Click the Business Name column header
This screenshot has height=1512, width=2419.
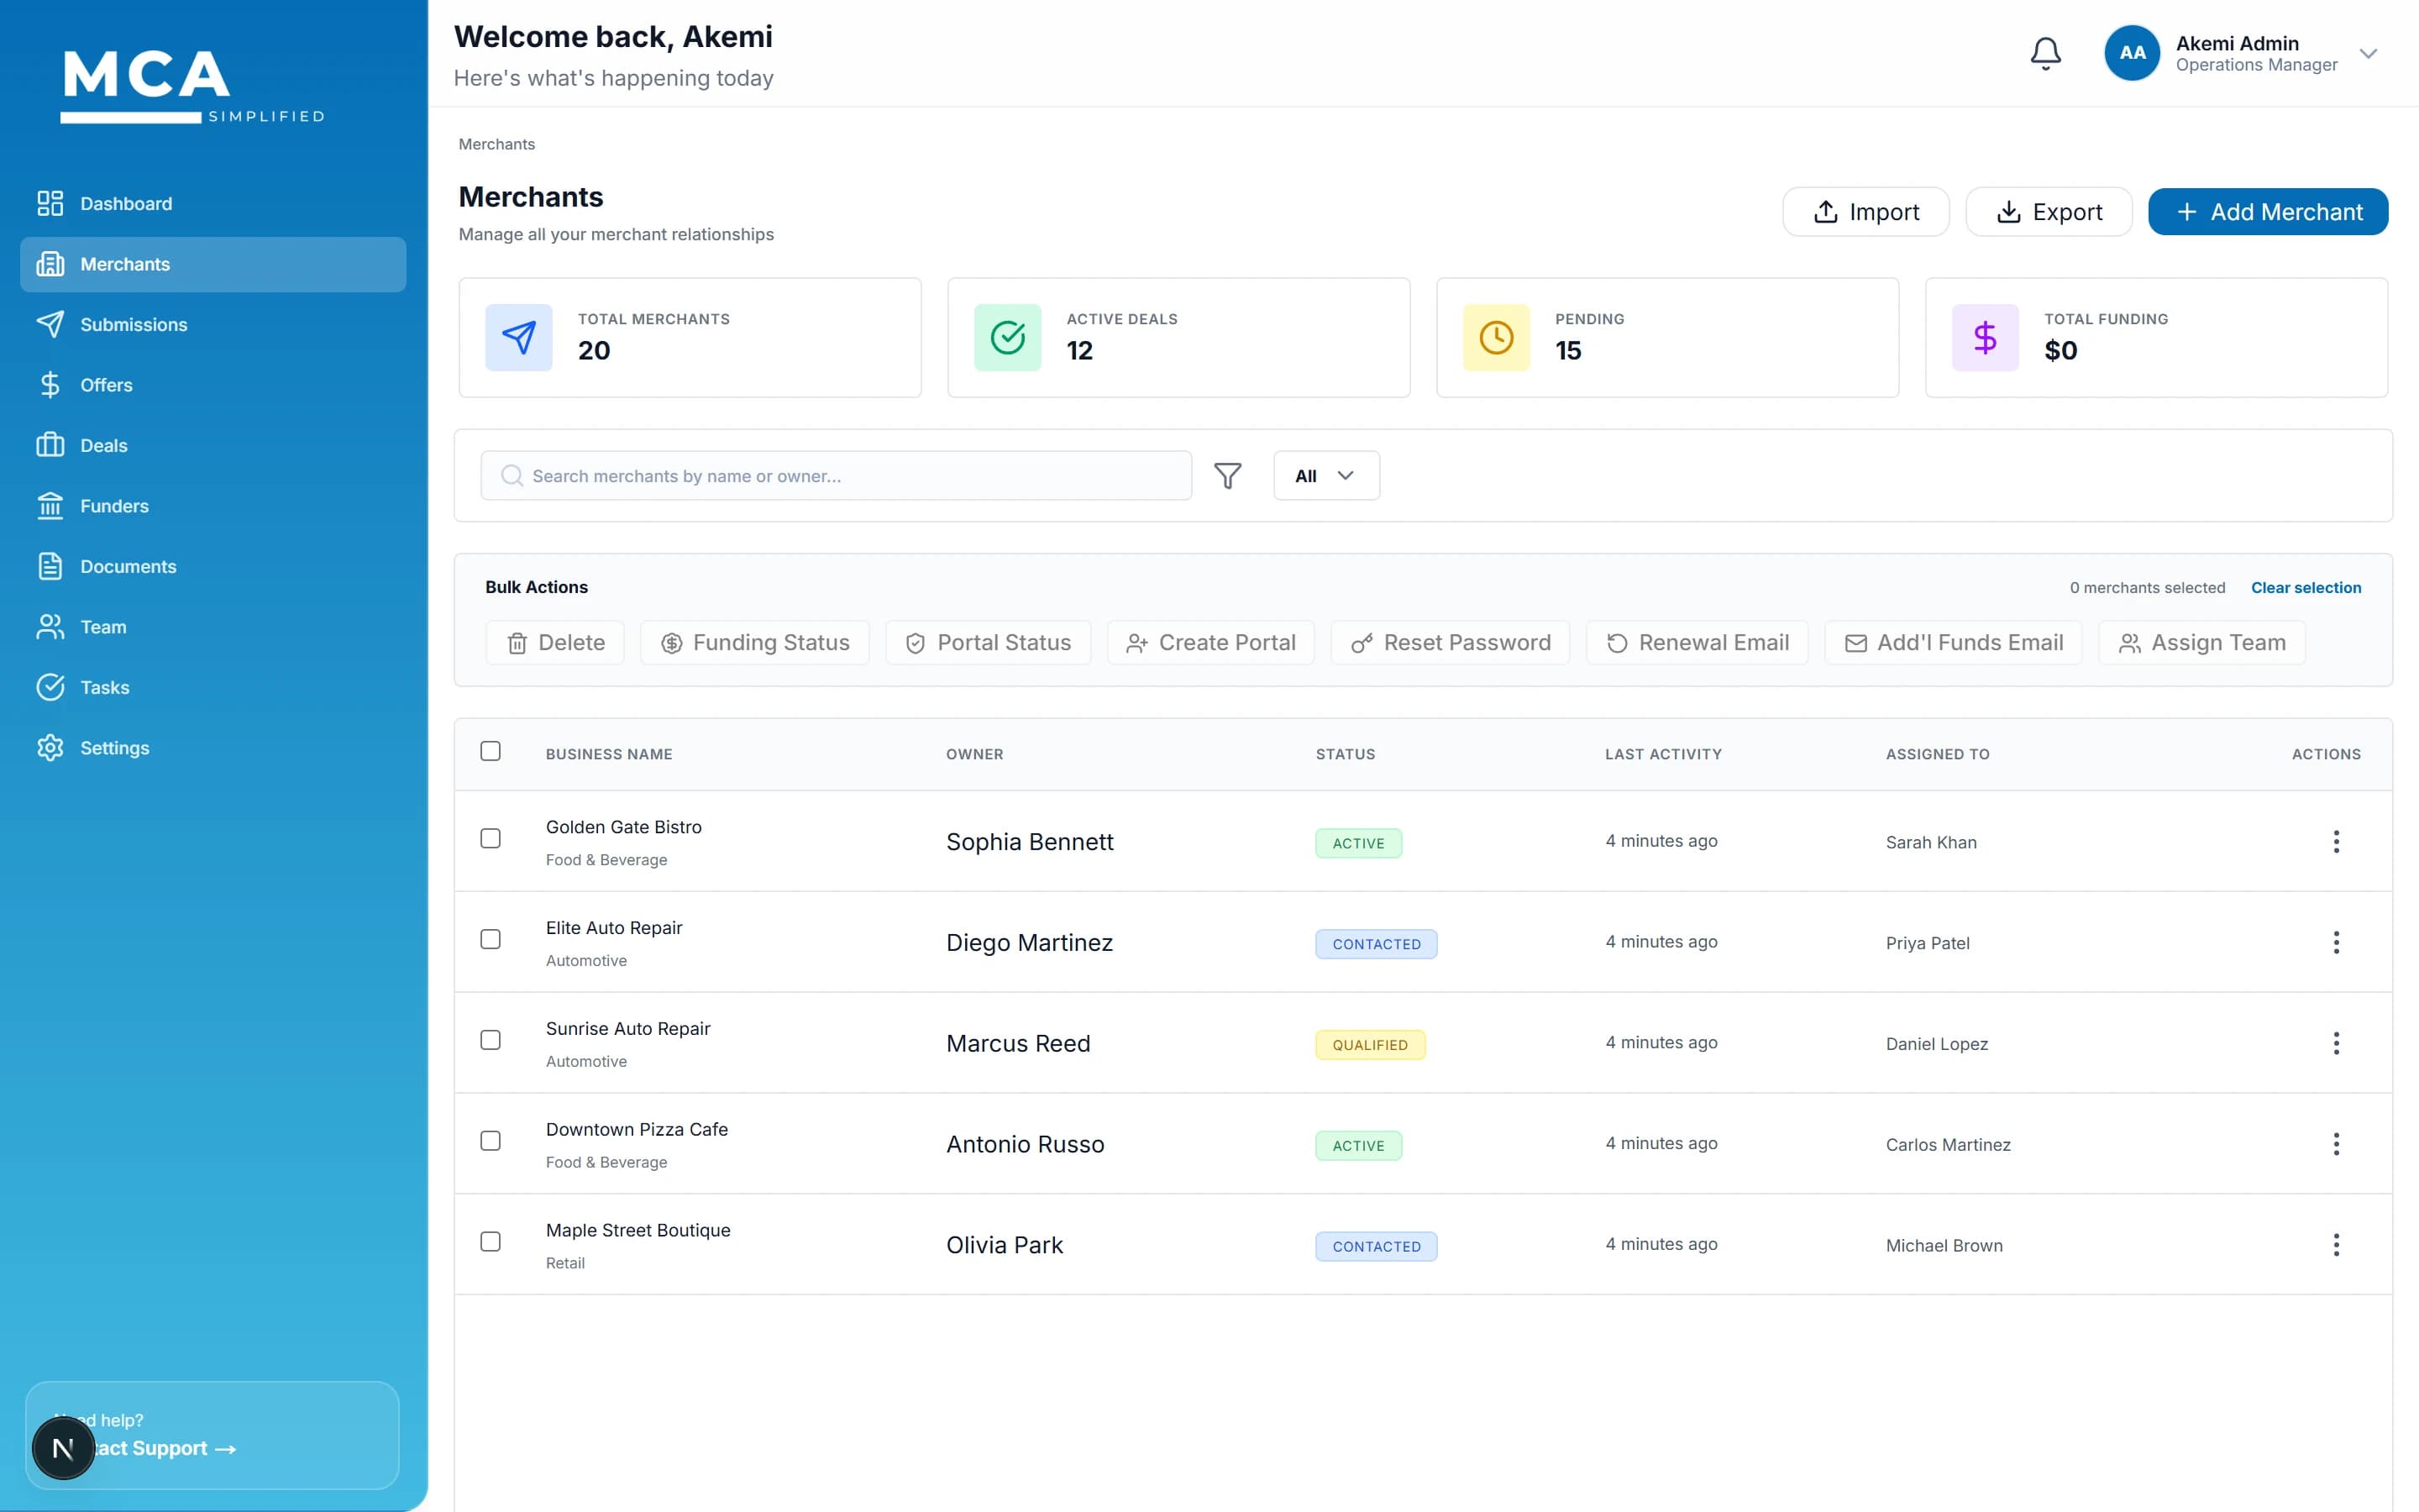pos(609,754)
